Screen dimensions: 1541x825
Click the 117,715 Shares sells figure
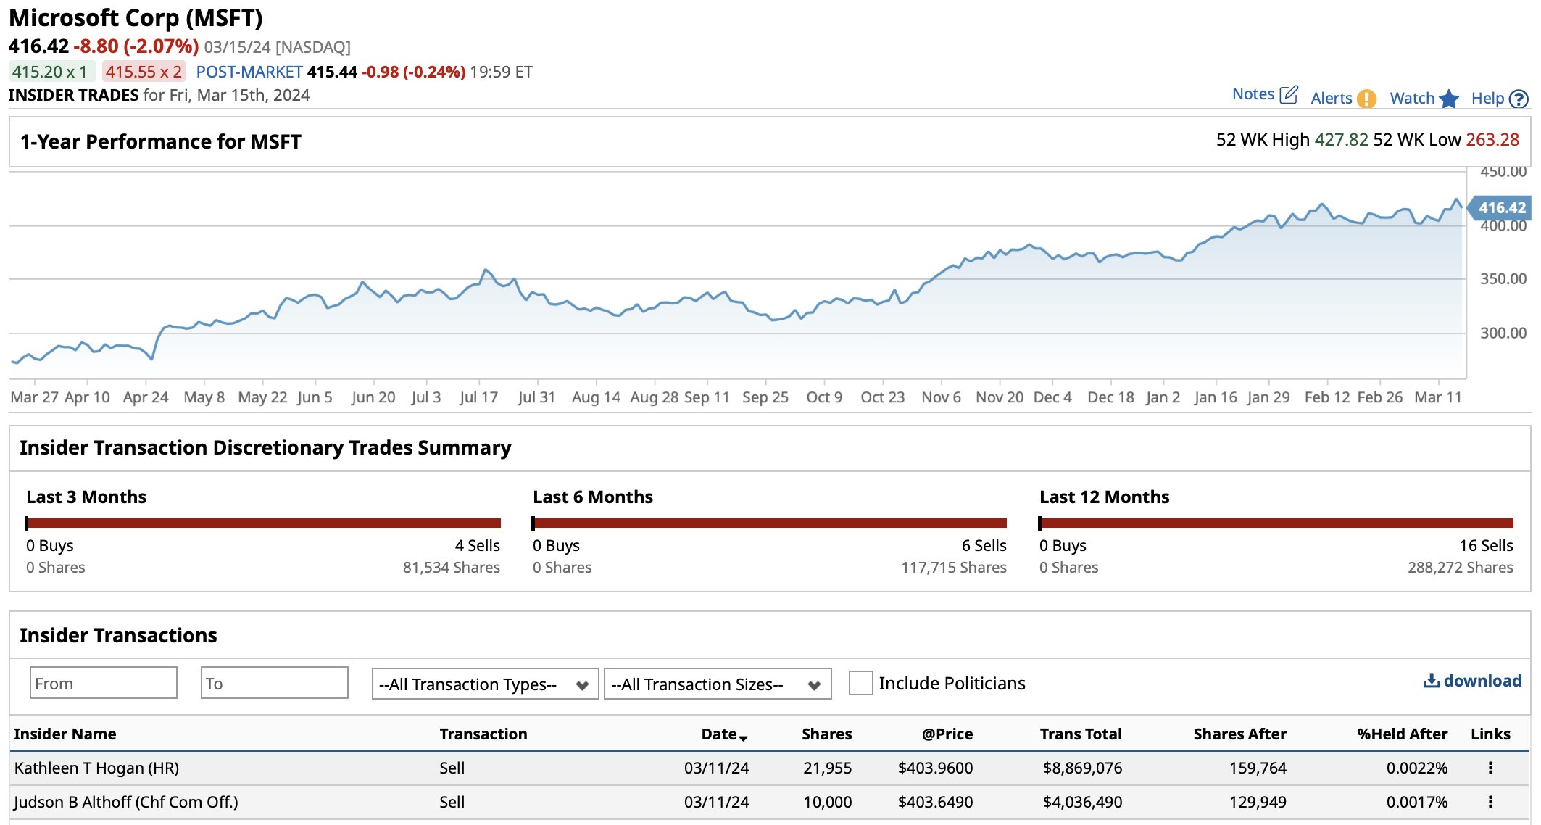click(x=954, y=568)
